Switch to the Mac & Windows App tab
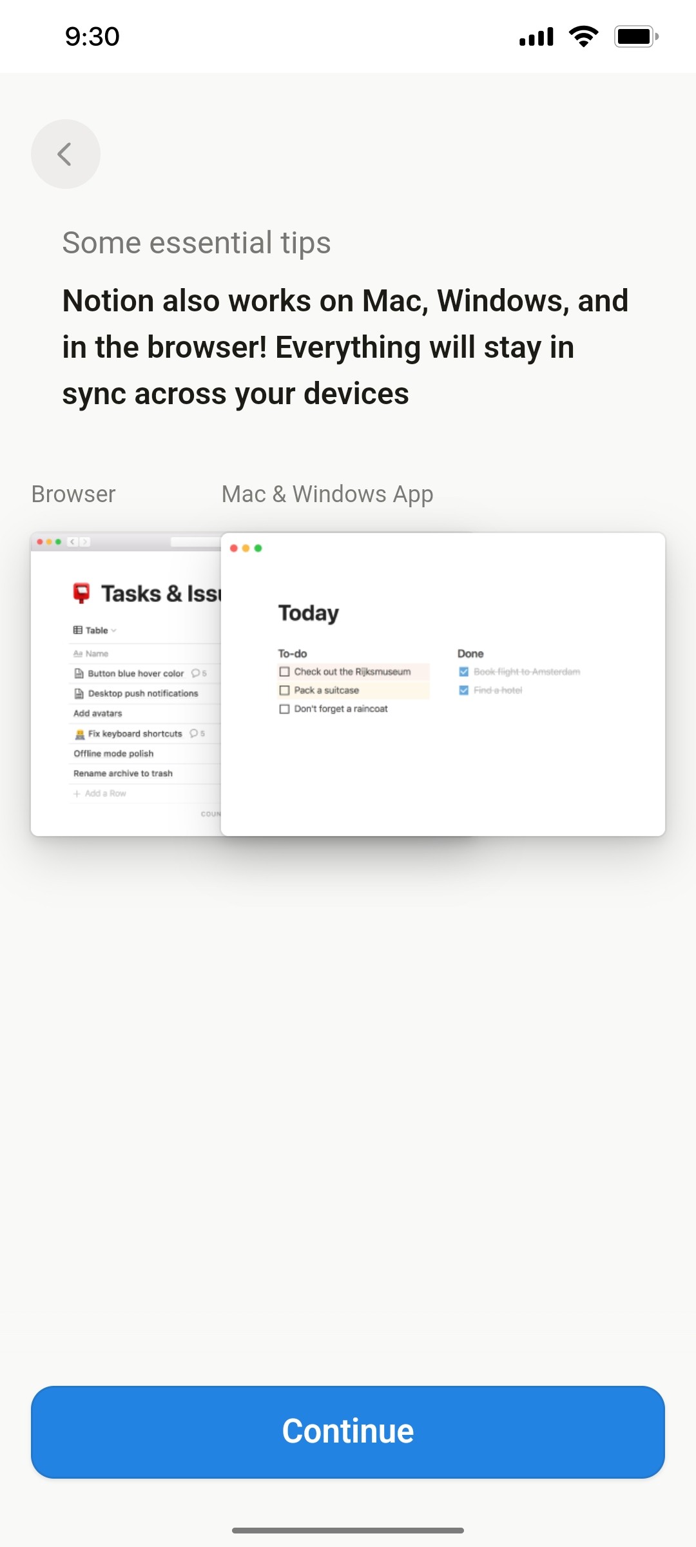Viewport: 696px width, 1547px height. 327,494
